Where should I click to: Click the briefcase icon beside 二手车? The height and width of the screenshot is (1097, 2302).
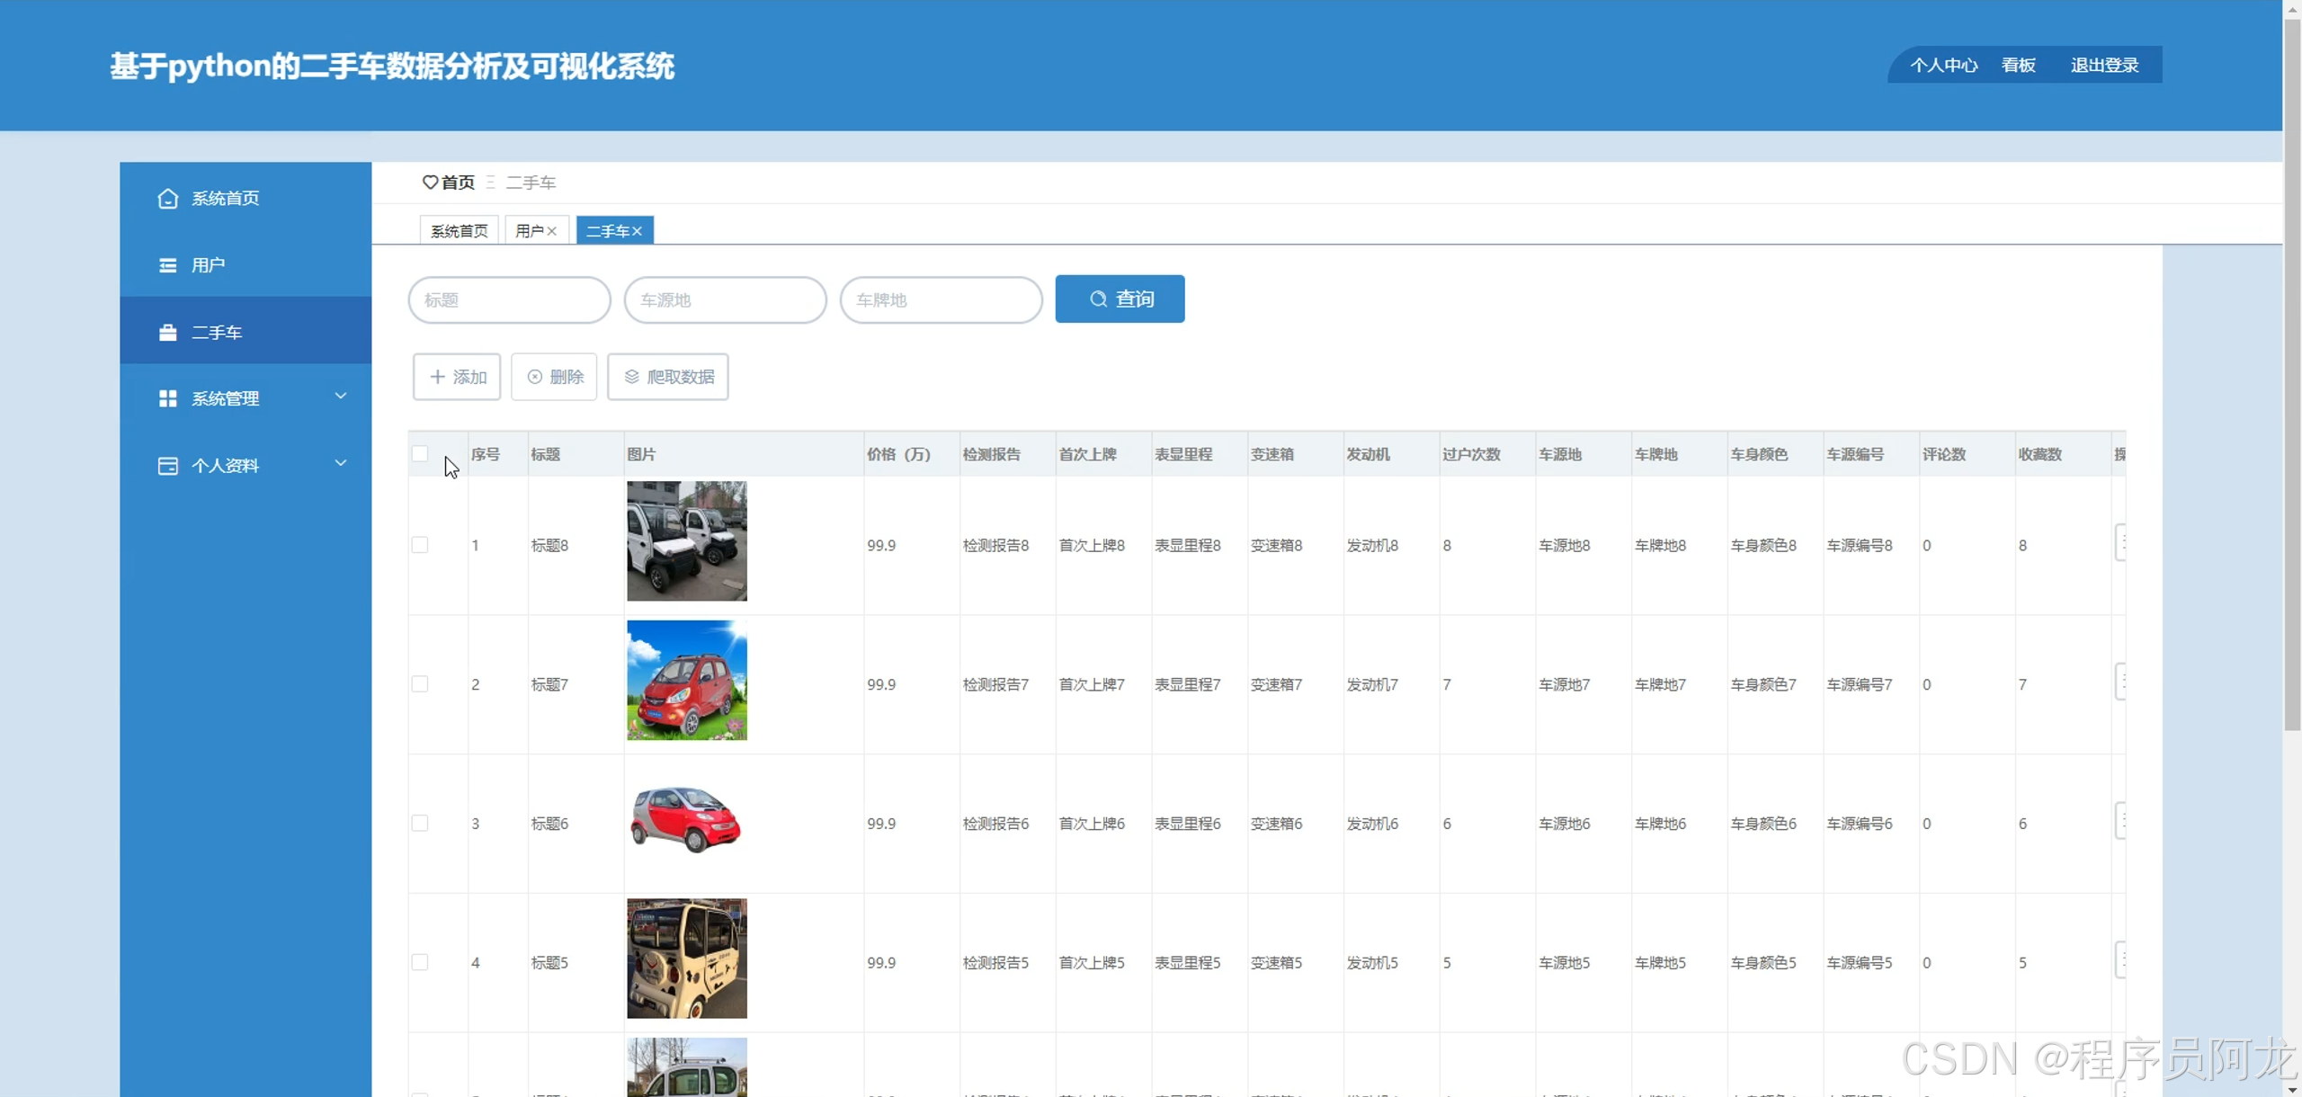pos(167,333)
